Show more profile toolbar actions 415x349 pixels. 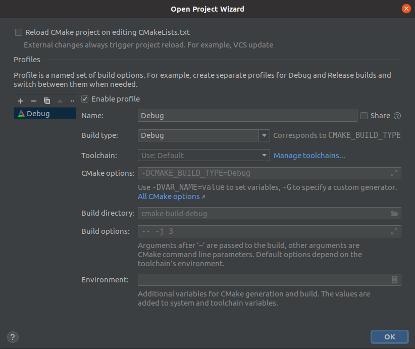[x=72, y=101]
